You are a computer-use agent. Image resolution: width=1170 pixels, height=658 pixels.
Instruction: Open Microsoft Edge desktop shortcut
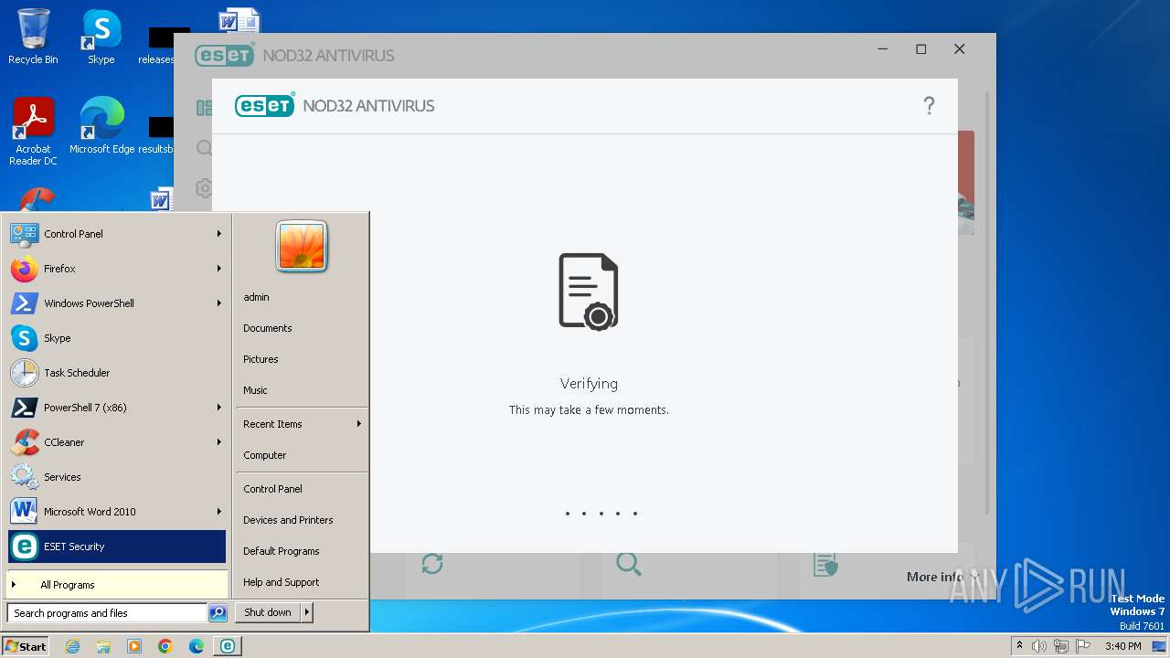[102, 126]
